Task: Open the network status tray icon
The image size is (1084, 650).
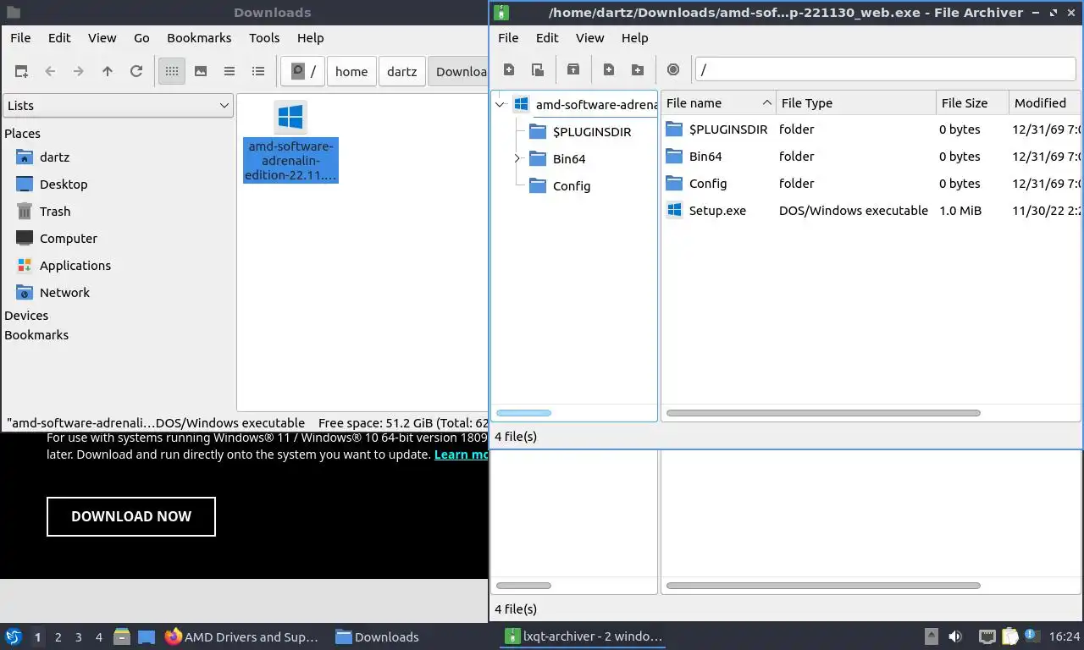Action: click(987, 636)
